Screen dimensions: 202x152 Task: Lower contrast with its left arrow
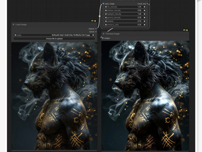coord(106,21)
